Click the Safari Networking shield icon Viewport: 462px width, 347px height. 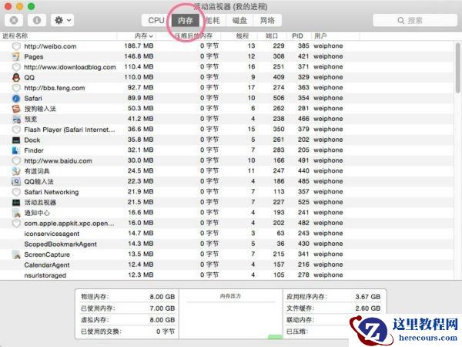click(x=16, y=192)
